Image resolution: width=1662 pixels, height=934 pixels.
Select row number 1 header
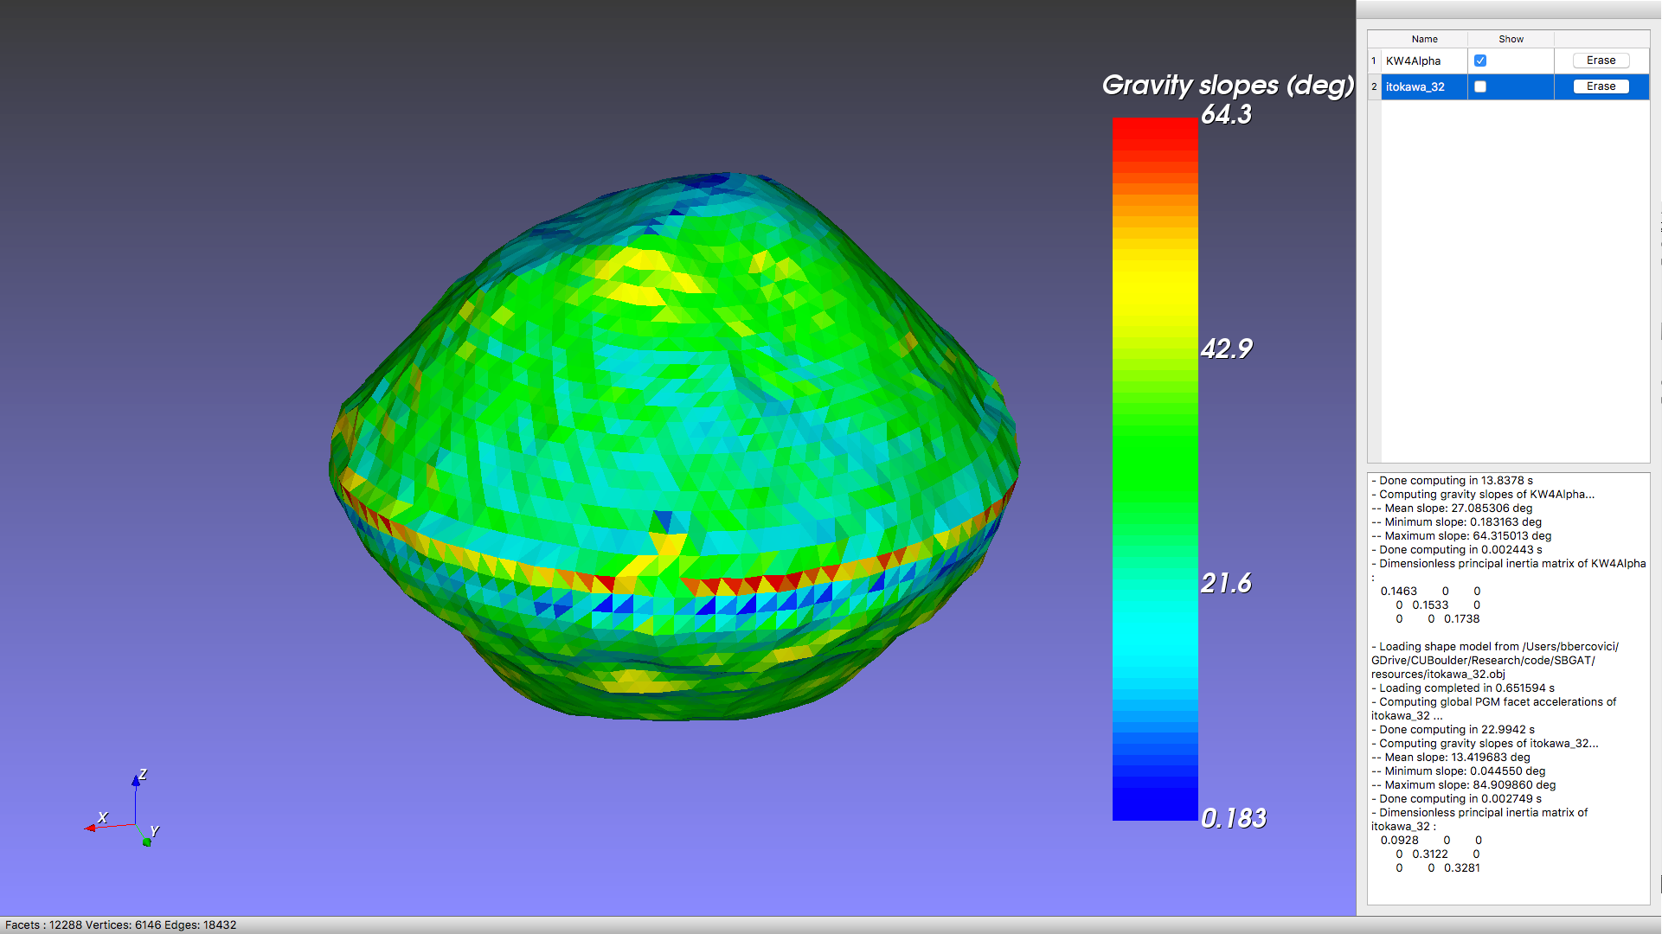(x=1373, y=61)
